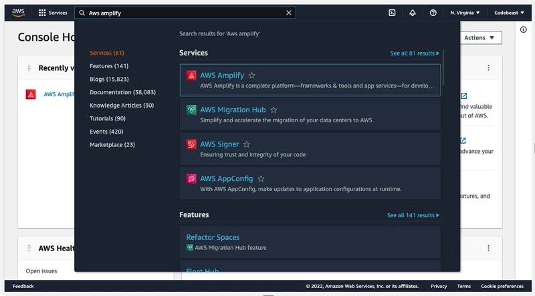Open the AWS Migration Hub result
Image resolution: width=535 pixels, height=296 pixels.
[x=310, y=114]
